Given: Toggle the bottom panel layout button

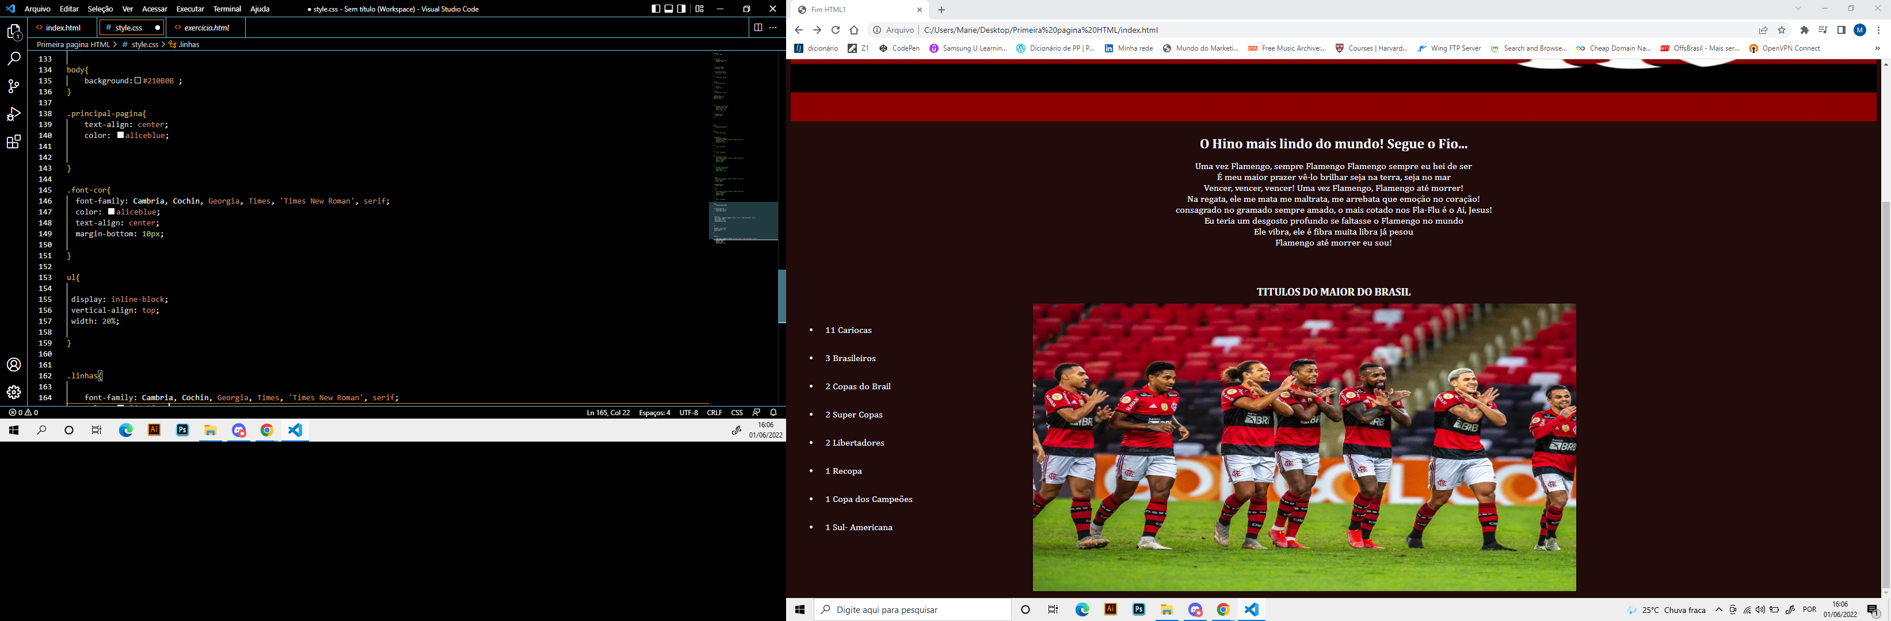Looking at the screenshot, I should [669, 9].
